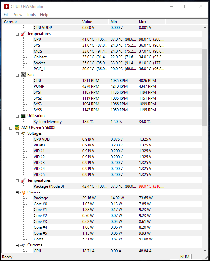
Task: Click the flame icon next to Powers
Action: click(23, 192)
